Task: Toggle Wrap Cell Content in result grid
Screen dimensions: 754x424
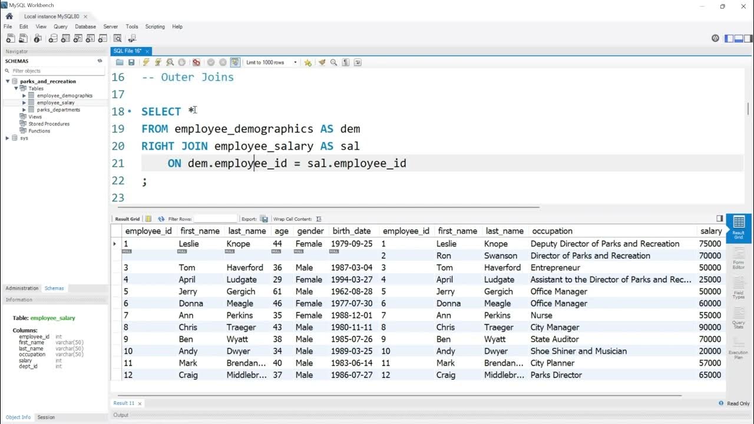Action: click(319, 218)
